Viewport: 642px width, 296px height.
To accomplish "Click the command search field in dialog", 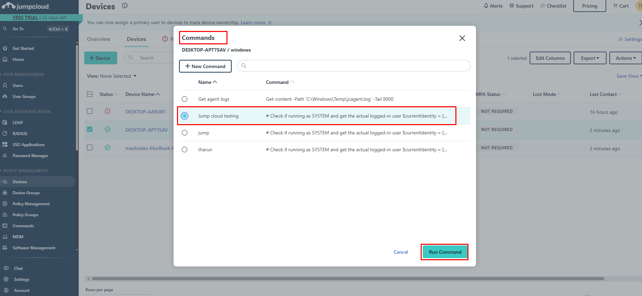I will pos(354,66).
